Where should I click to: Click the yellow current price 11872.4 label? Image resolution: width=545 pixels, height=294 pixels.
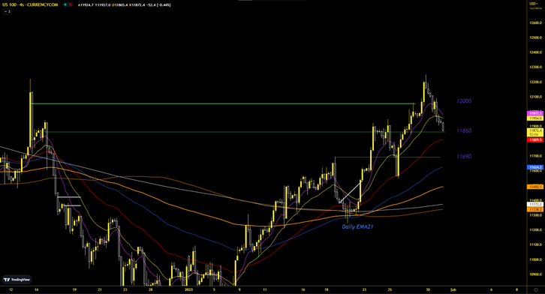(x=535, y=130)
